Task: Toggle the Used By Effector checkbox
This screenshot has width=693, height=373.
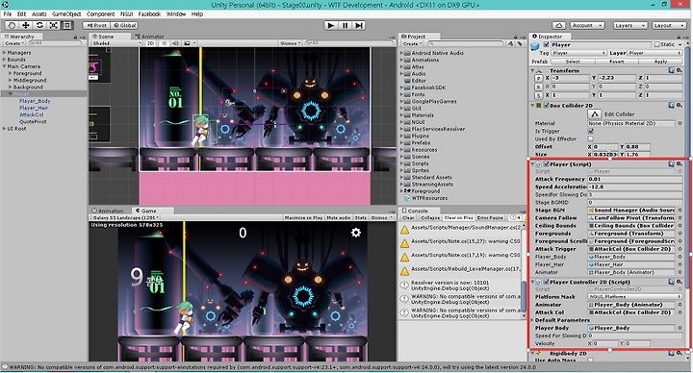Action: 590,139
